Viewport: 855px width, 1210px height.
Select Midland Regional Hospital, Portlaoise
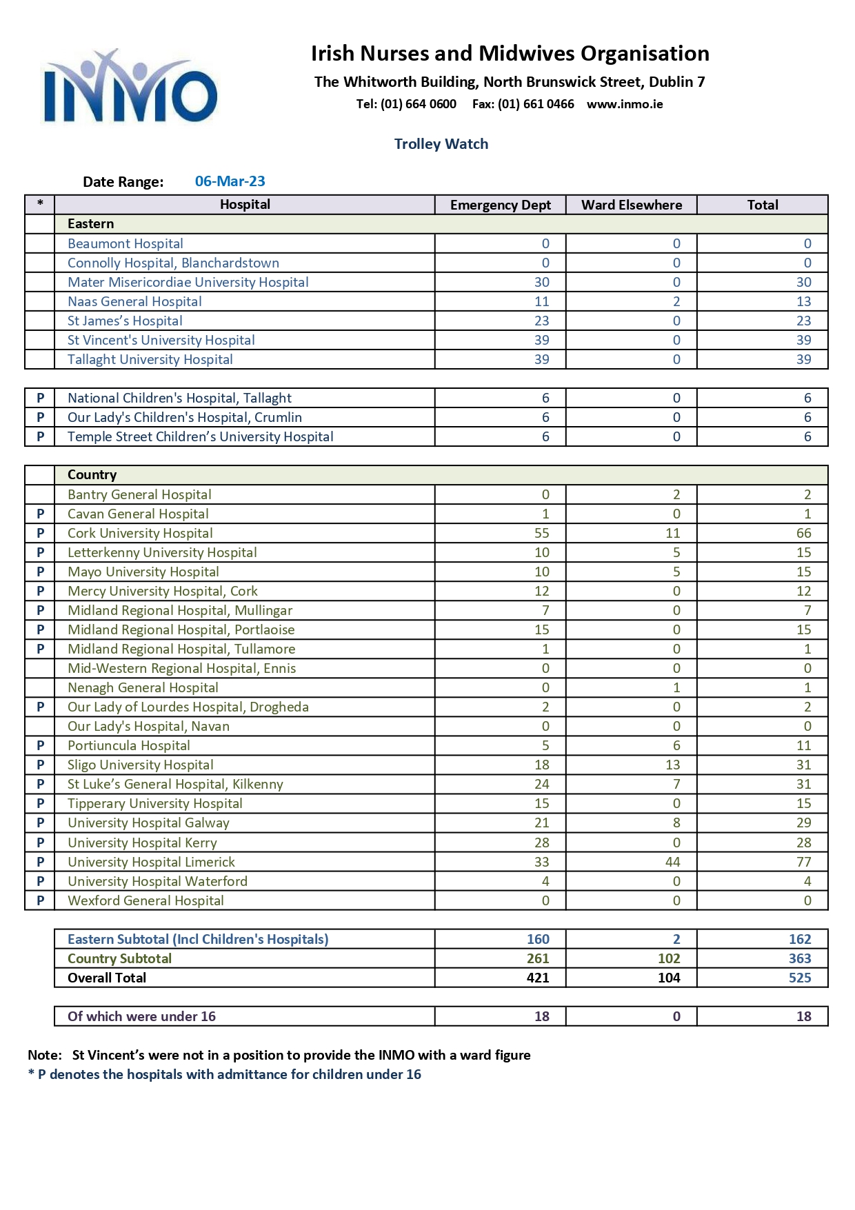[181, 629]
